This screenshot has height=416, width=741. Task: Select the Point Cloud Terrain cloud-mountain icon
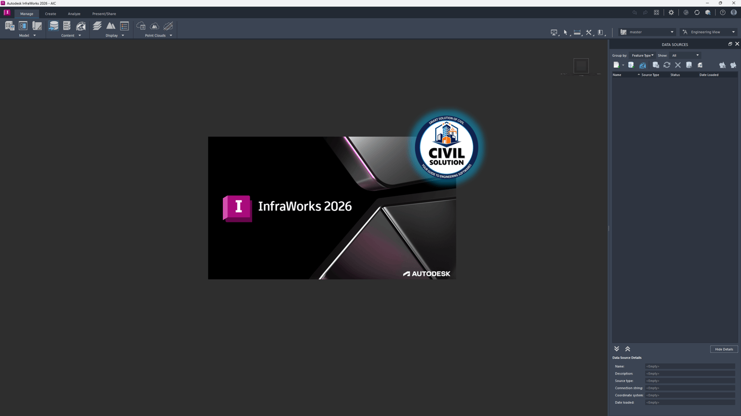point(155,26)
